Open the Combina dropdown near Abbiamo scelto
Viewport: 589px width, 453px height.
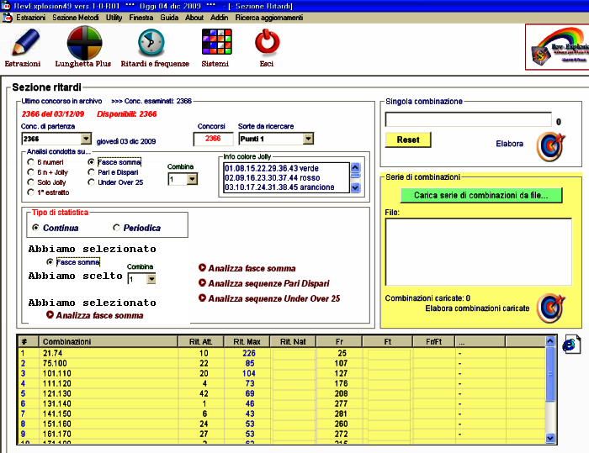click(151, 279)
